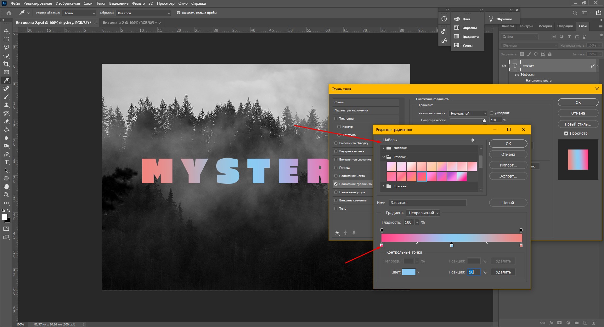Open the Фильтр menu
604x327 pixels.
[x=138, y=3]
